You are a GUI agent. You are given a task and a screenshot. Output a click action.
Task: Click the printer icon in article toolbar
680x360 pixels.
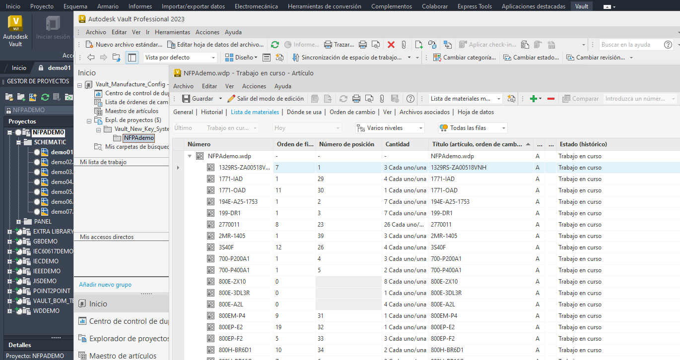point(356,99)
